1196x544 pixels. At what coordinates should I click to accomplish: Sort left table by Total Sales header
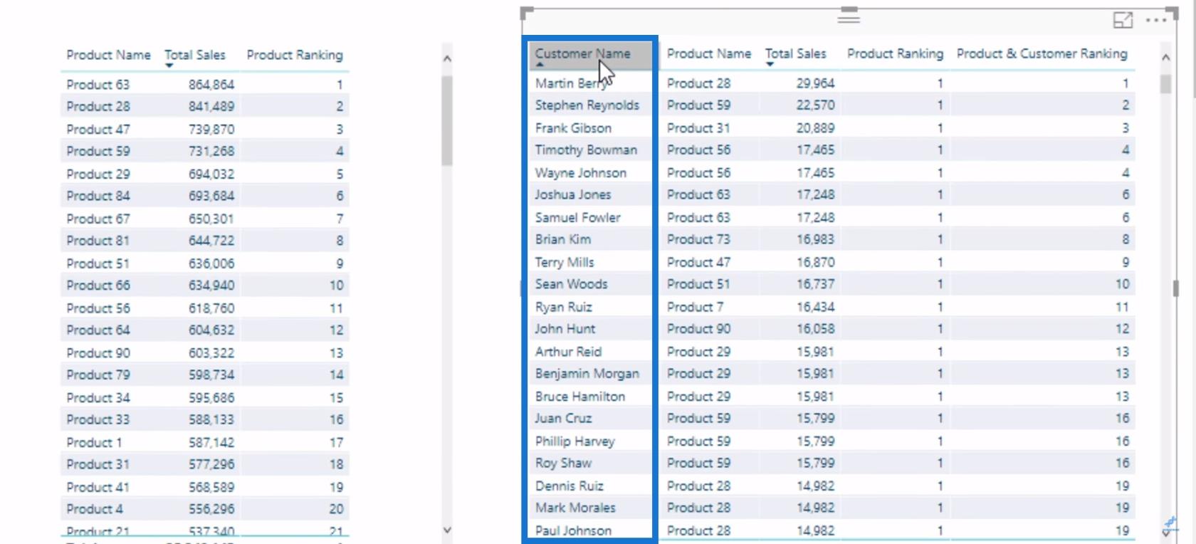pos(194,56)
